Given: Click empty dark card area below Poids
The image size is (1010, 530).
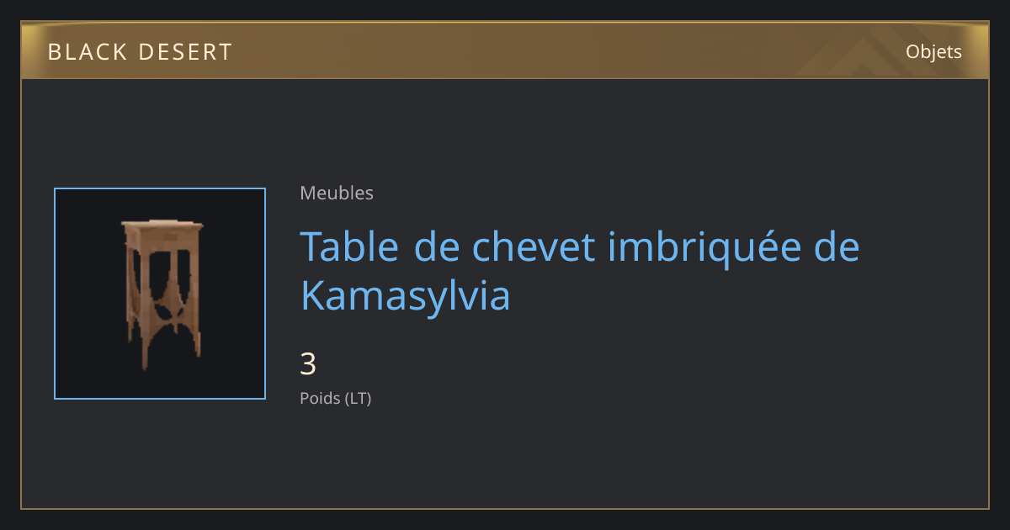Looking at the screenshot, I should pyautogui.click(x=505, y=458).
